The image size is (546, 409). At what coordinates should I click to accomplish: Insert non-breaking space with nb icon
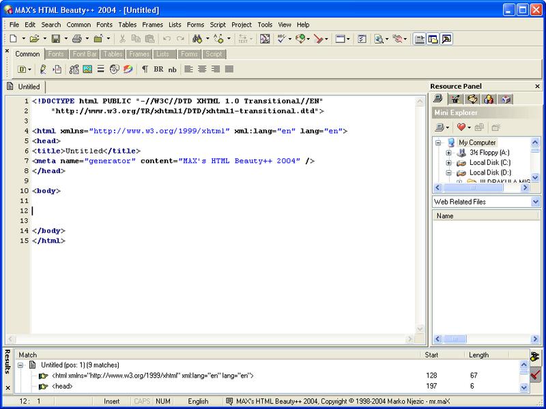coord(173,70)
